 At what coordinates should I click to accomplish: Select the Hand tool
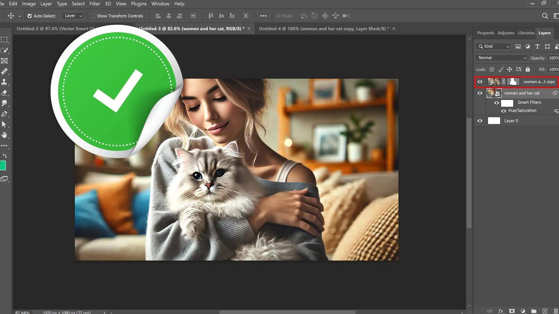(4, 135)
